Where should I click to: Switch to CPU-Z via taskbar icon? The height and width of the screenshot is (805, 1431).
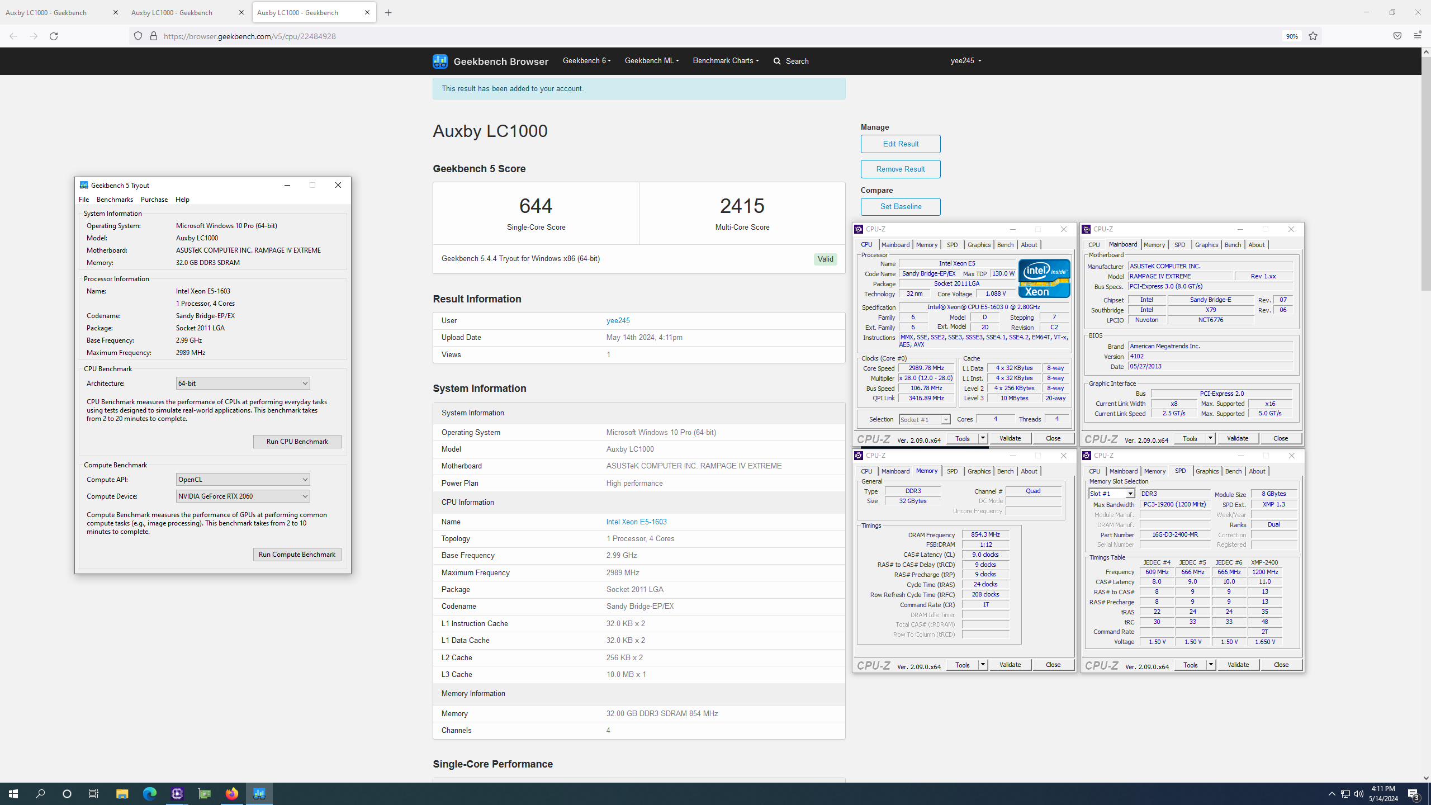click(x=177, y=794)
